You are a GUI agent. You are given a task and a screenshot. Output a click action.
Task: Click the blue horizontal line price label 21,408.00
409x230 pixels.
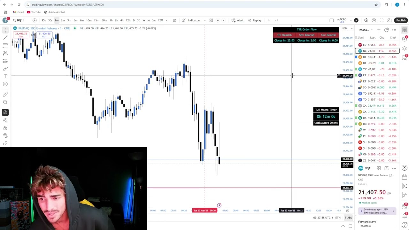point(347,159)
